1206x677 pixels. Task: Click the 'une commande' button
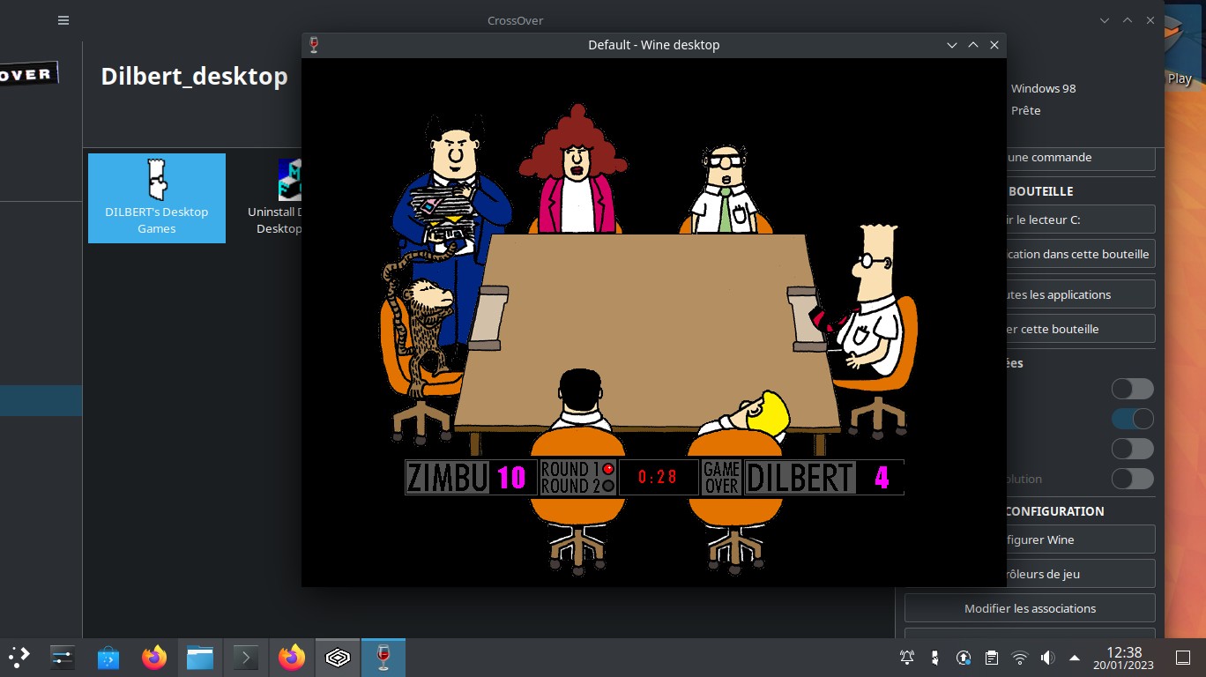click(1080, 158)
